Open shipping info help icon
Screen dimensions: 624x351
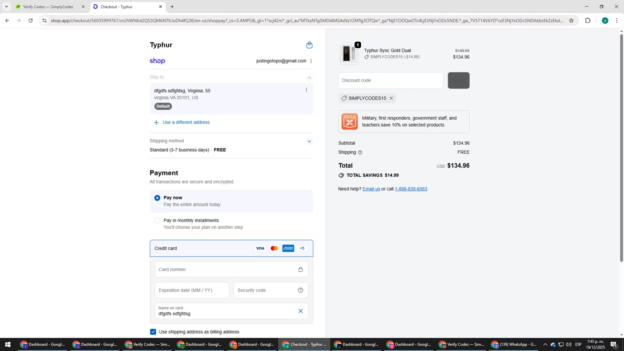coord(360,153)
